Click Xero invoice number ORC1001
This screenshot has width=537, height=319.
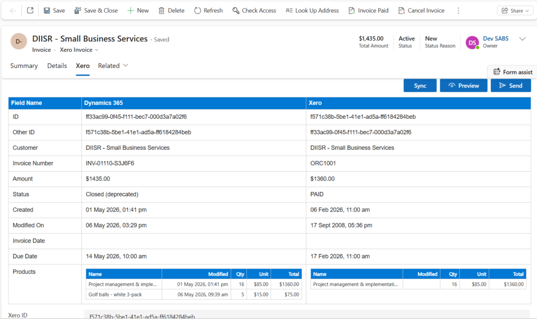[323, 163]
